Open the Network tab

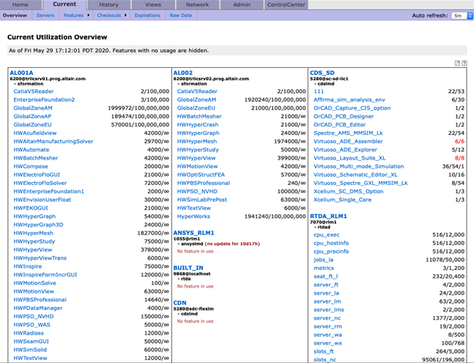[197, 5]
